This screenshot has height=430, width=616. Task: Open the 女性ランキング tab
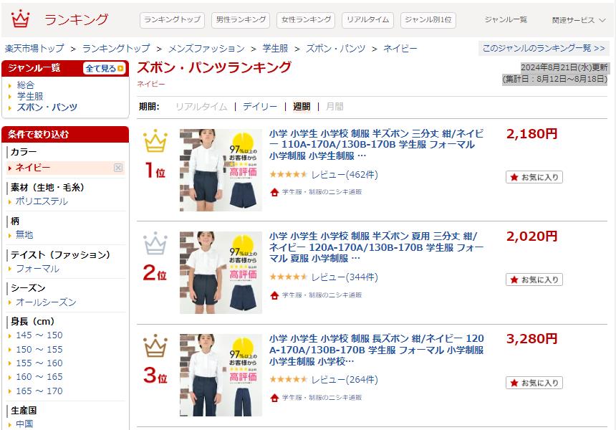click(x=306, y=19)
